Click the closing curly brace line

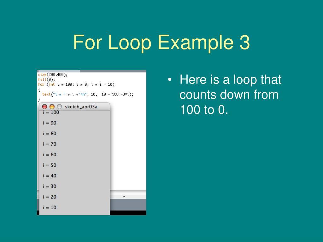39,100
